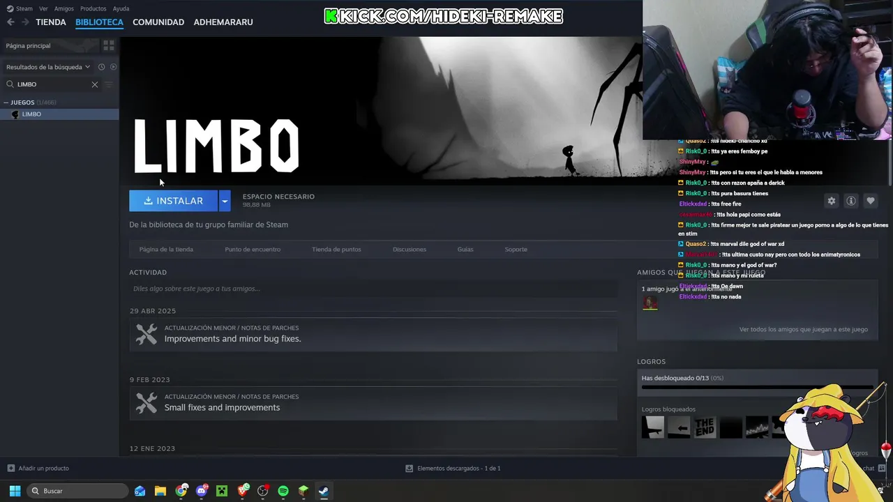Open advanced search filter options icon
The width and height of the screenshot is (893, 502).
108,84
